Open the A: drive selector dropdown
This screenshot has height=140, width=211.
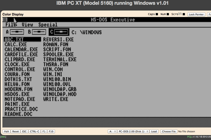click(x=112, y=131)
